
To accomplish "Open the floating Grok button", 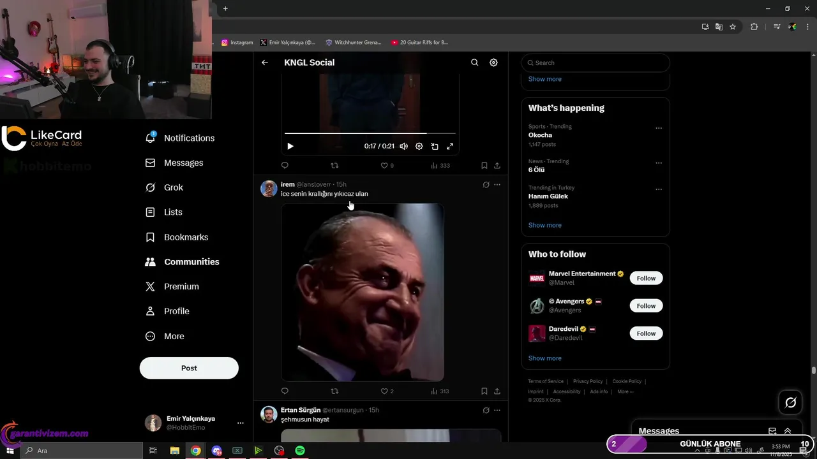I will pyautogui.click(x=791, y=402).
